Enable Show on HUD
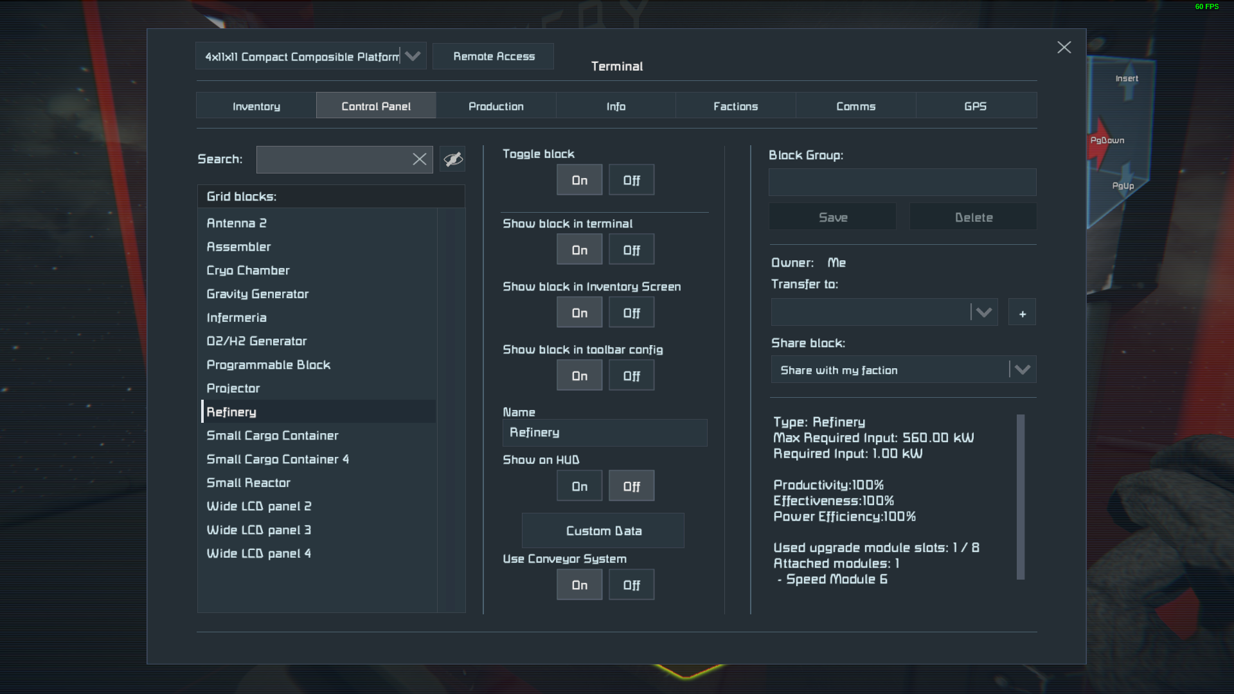1234x694 pixels. [x=579, y=486]
